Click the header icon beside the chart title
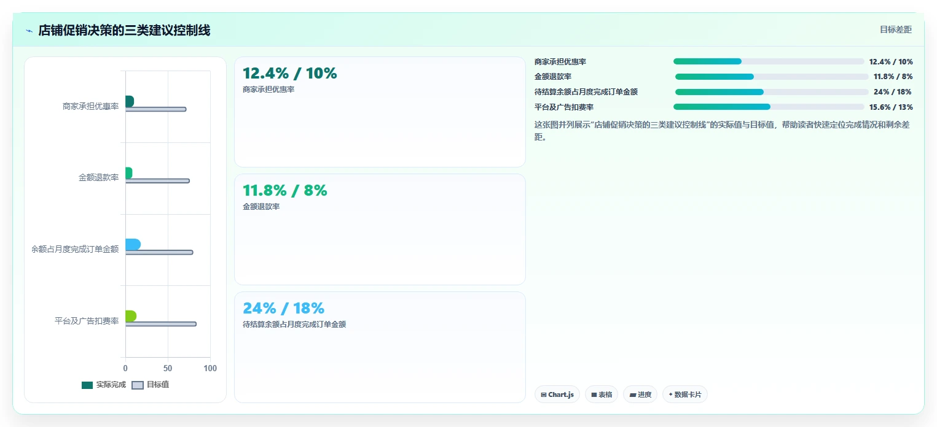Screen dimensions: 937x427 tap(29, 31)
